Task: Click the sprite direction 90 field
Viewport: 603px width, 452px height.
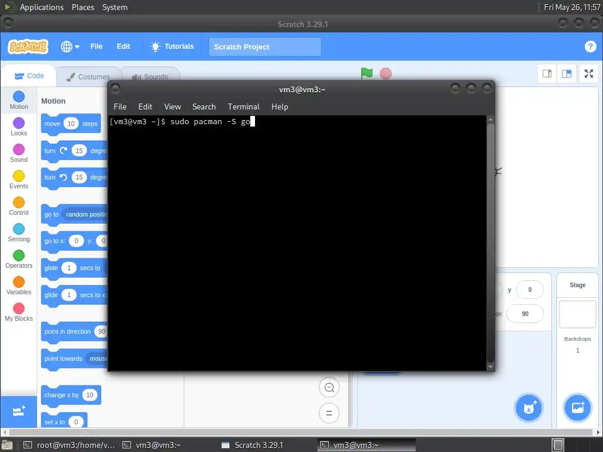Action: (x=525, y=314)
